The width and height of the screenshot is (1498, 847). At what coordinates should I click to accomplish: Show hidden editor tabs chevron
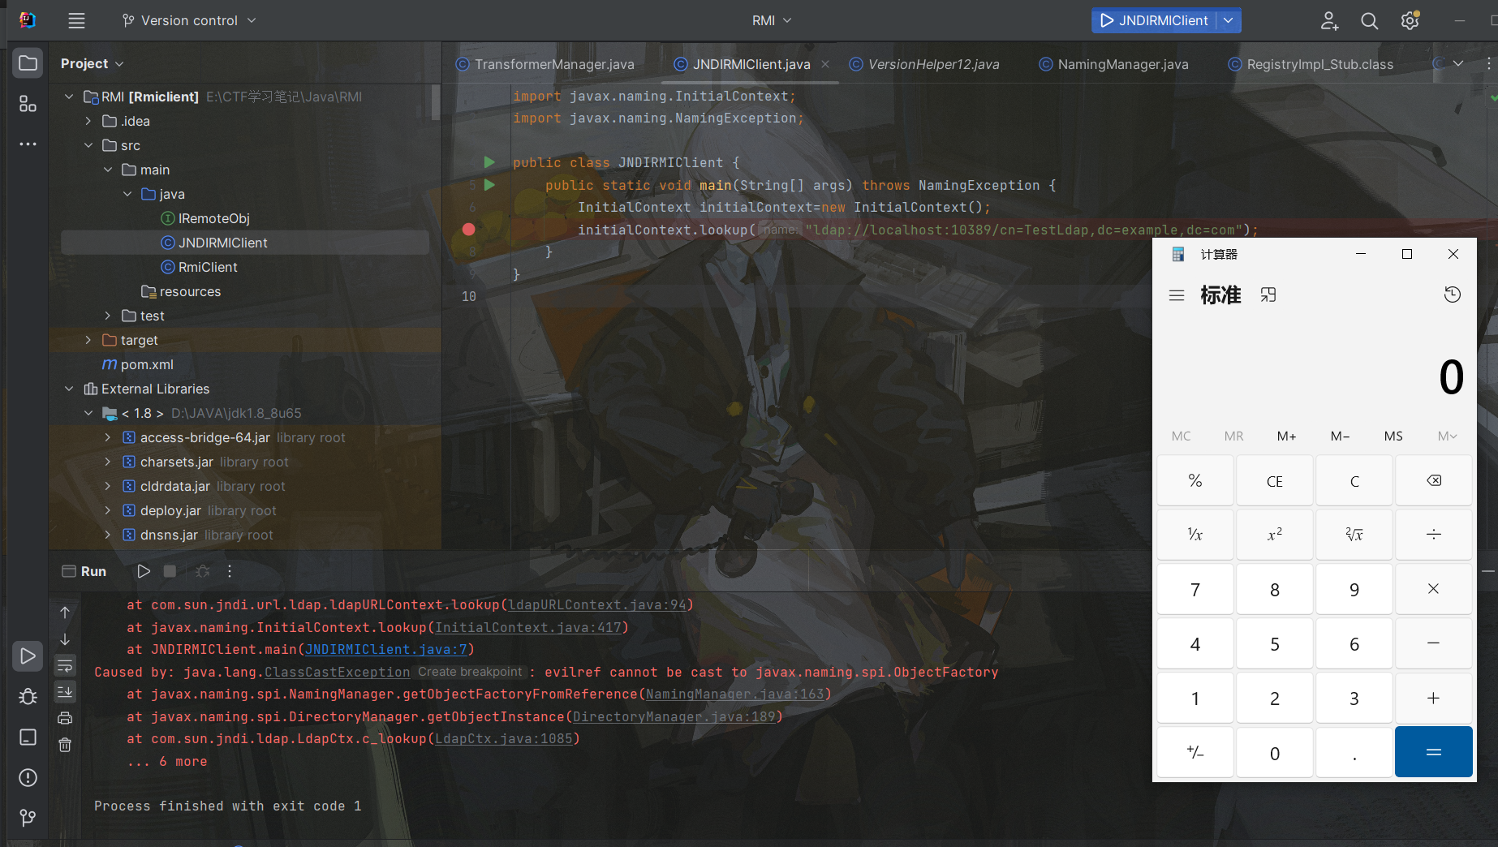1458,63
